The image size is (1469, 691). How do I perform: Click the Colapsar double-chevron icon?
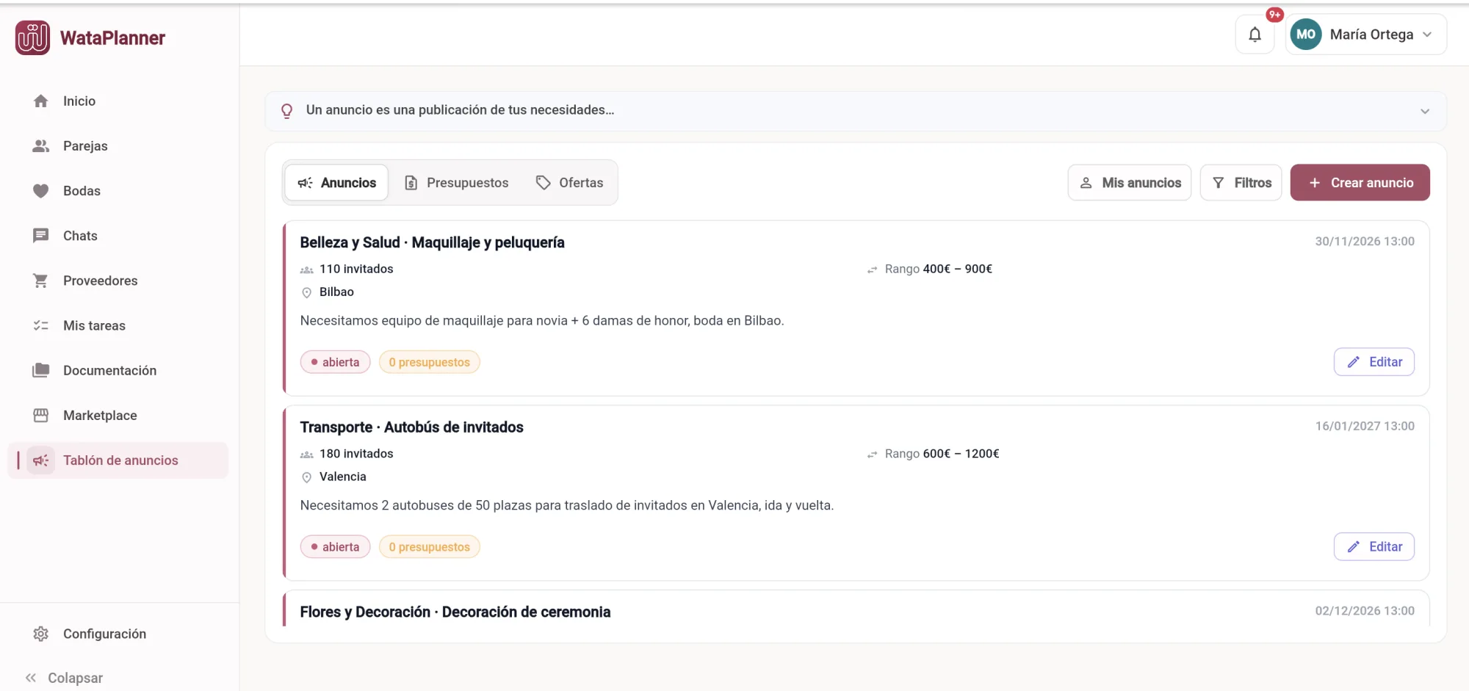(x=31, y=678)
